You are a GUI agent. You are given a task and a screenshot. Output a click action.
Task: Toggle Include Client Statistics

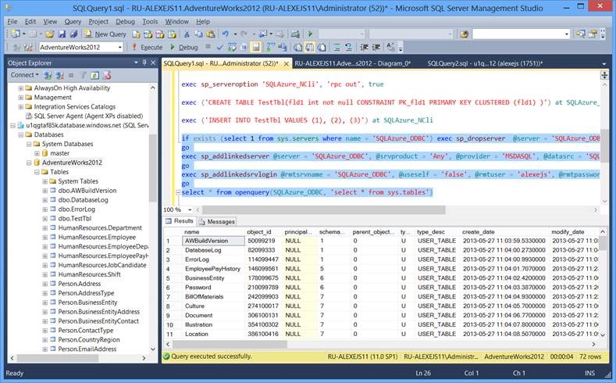click(283, 47)
